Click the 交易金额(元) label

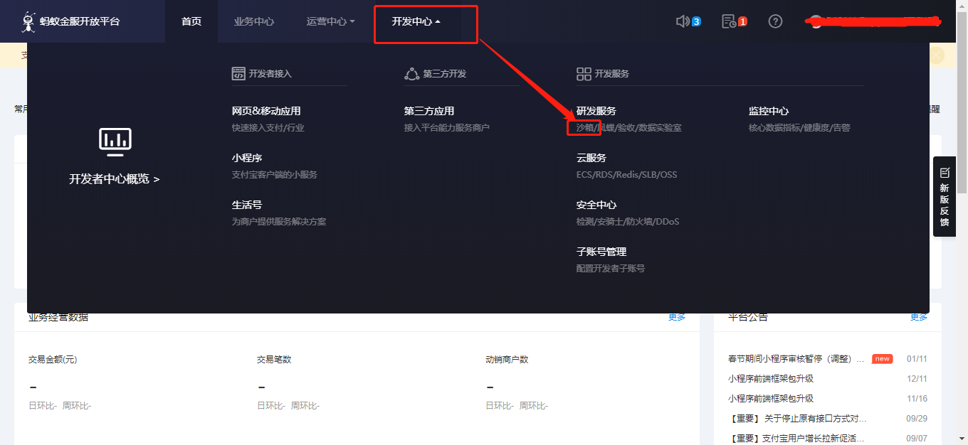tap(53, 360)
